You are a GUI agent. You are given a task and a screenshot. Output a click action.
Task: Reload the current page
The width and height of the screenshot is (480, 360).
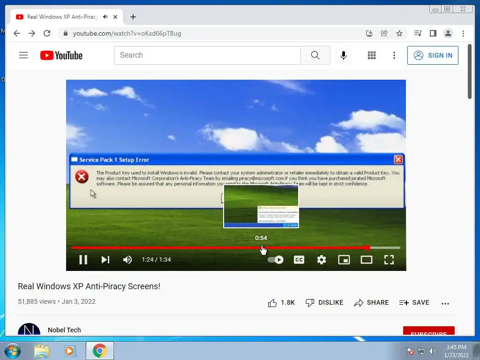coord(47,33)
